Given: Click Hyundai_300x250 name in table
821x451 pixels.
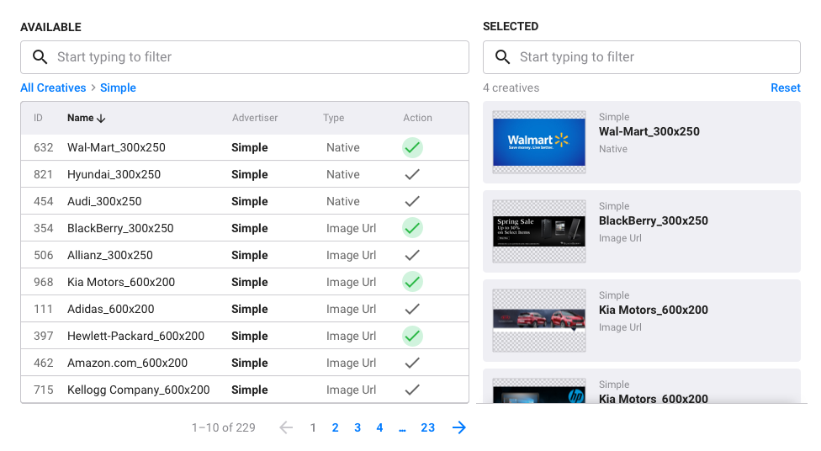Looking at the screenshot, I should (114, 174).
